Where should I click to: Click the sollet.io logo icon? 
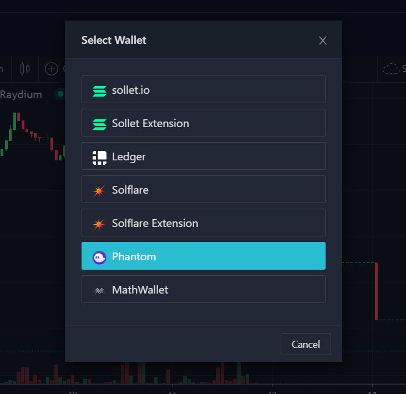click(x=99, y=90)
